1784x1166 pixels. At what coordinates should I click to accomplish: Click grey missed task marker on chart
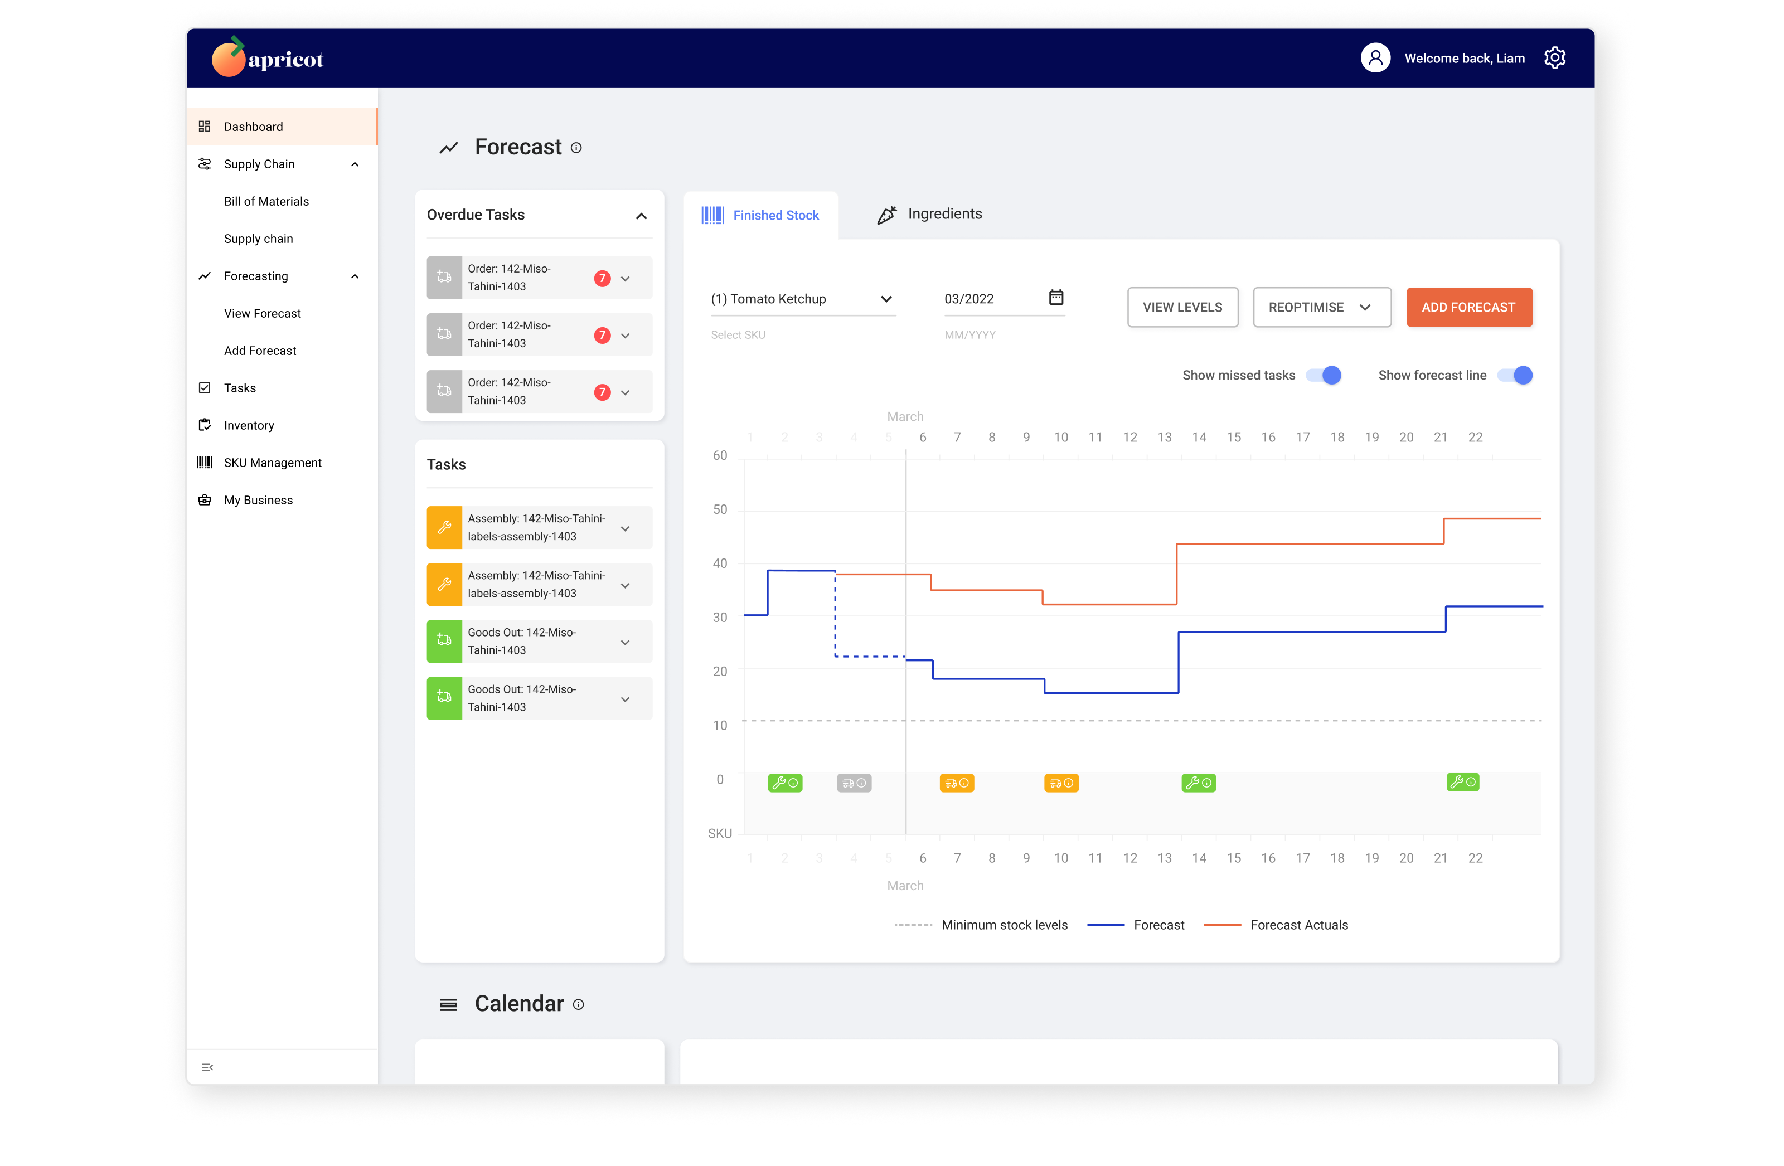pos(854,783)
